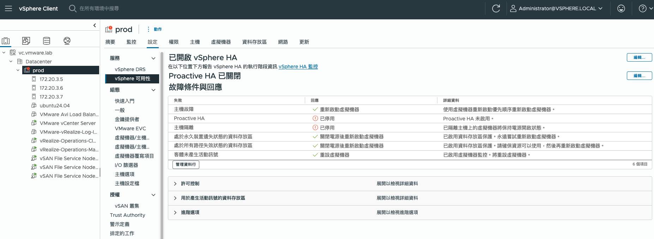Open the 權限 tab
This screenshot has width=654, height=239.
[x=174, y=42]
